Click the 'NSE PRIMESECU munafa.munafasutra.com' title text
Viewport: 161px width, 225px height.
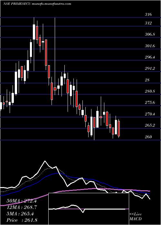37,4
